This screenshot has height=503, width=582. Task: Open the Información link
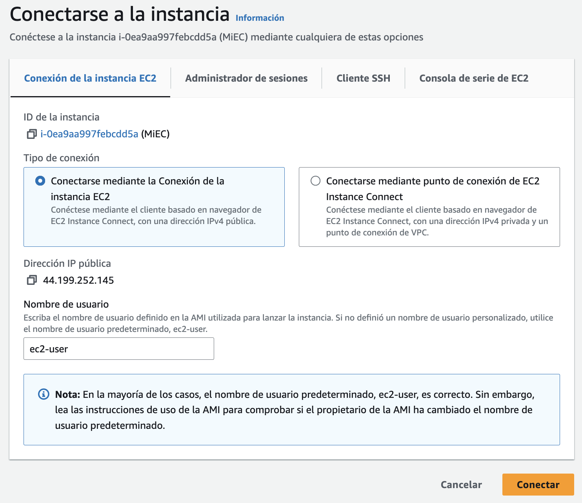tap(260, 18)
